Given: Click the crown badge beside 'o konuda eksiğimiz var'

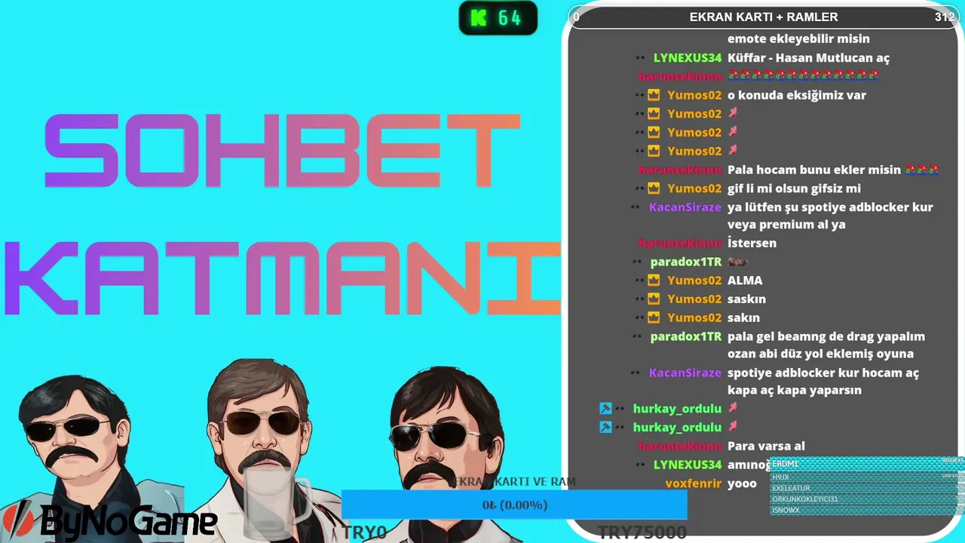Looking at the screenshot, I should point(654,95).
